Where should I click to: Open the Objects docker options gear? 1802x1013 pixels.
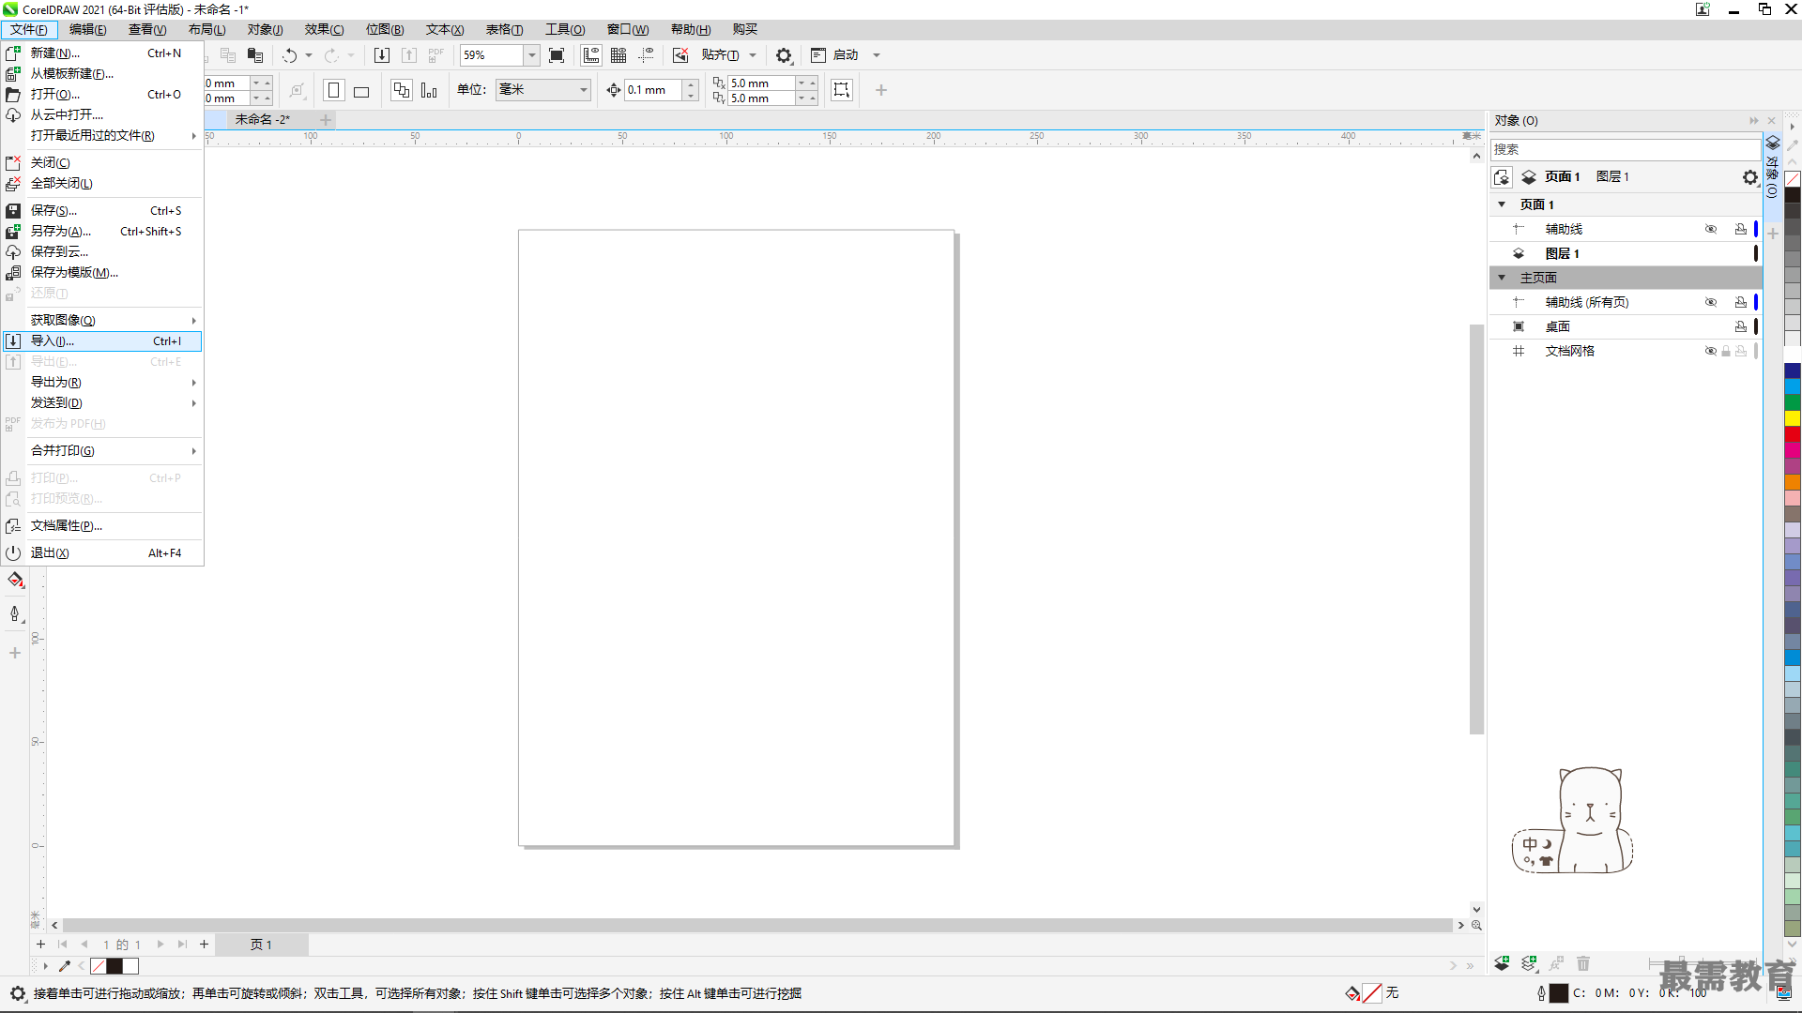coord(1749,177)
